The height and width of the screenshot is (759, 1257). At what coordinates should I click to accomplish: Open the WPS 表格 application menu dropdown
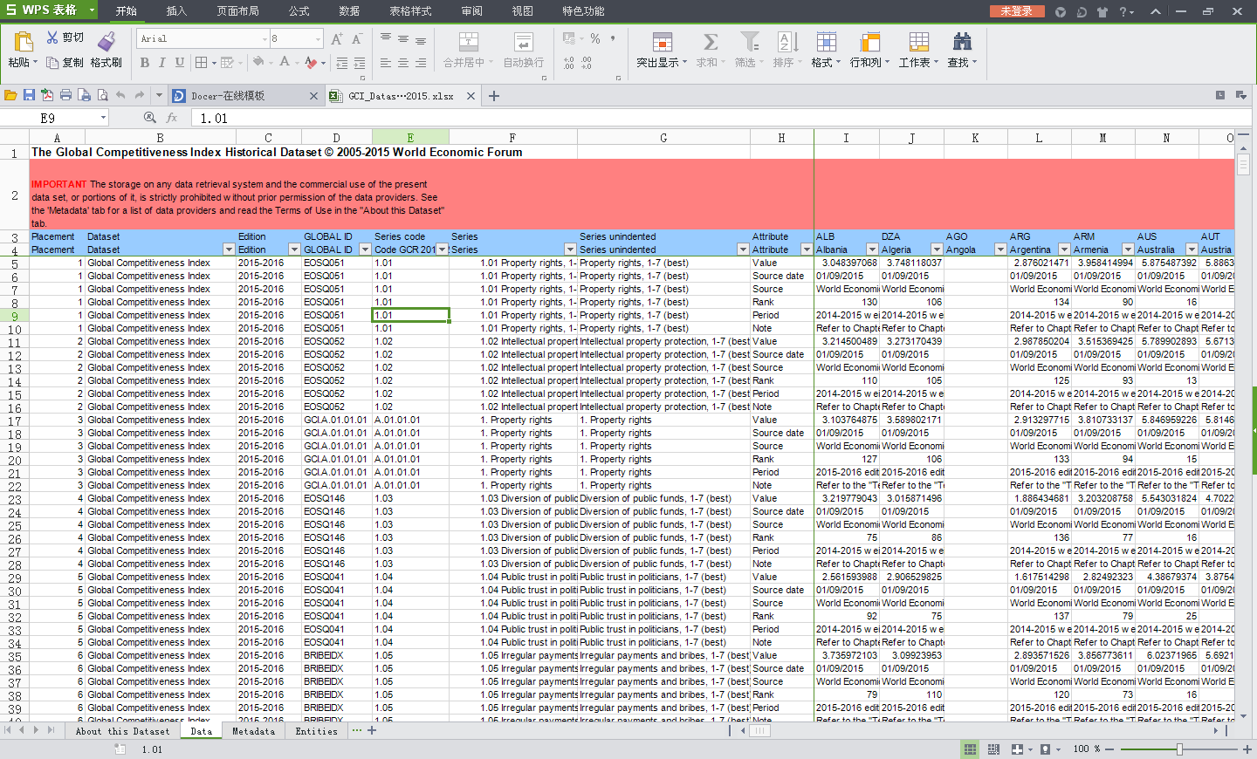[x=92, y=10]
